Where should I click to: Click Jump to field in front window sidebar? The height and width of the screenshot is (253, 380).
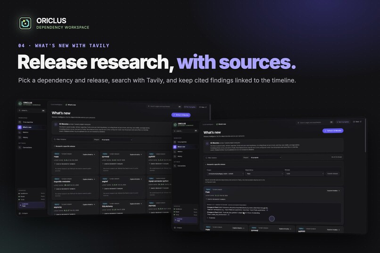click(x=185, y=131)
